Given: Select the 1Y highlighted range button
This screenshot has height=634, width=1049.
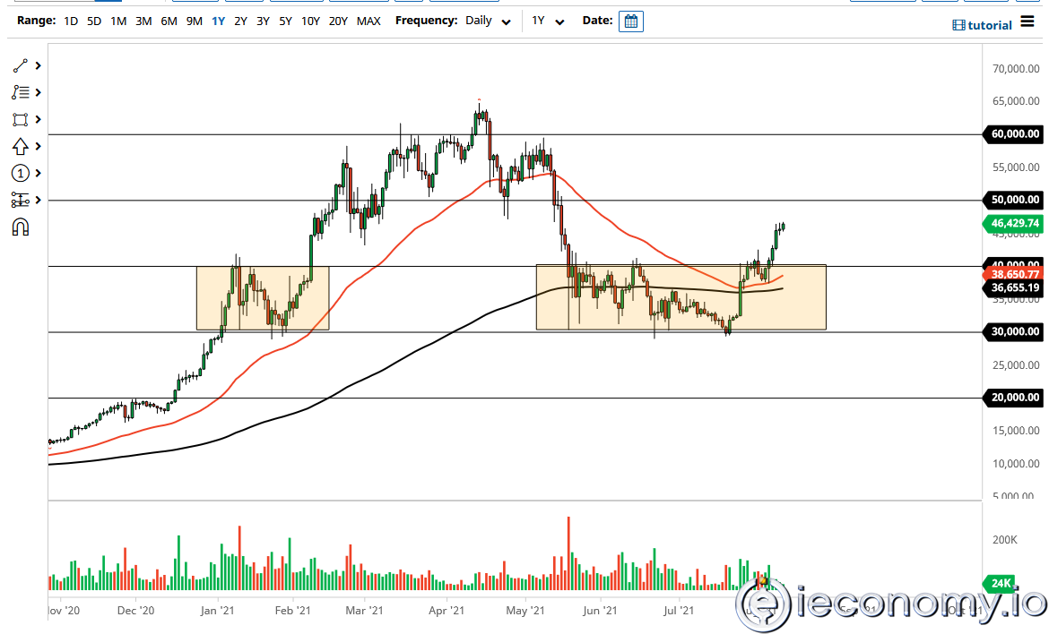Looking at the screenshot, I should [218, 21].
